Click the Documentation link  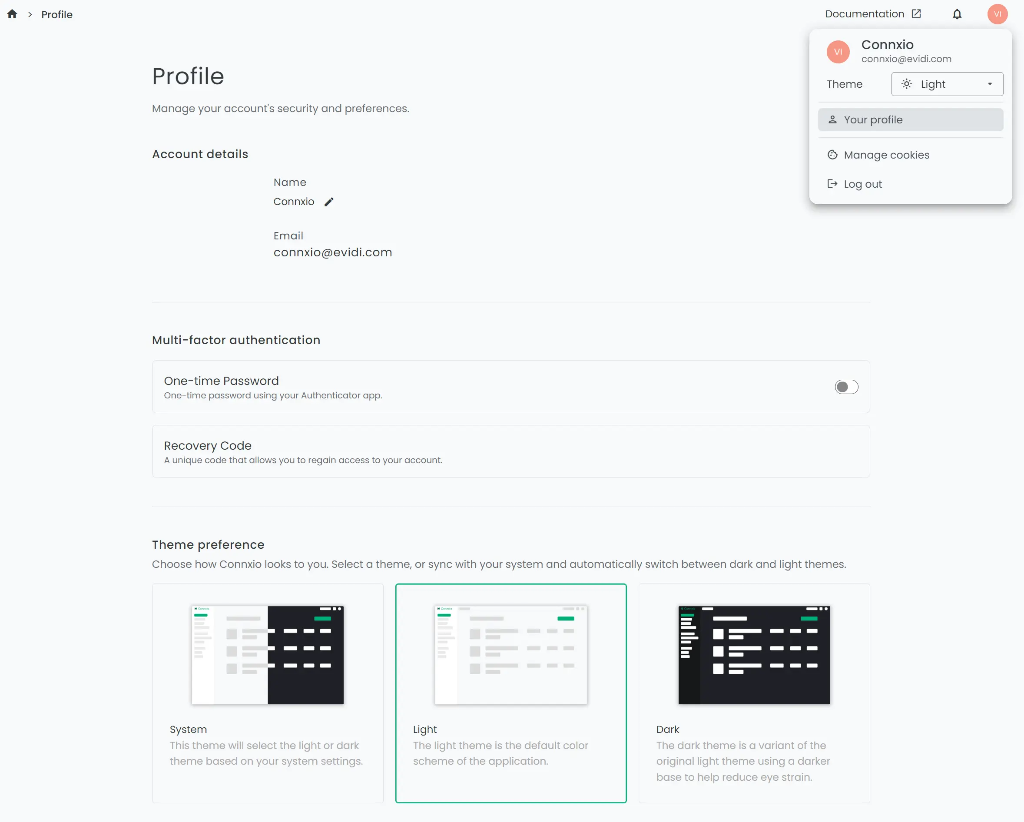click(872, 13)
